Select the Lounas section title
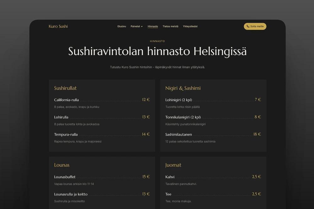This screenshot has height=209, width=314. pos(62,165)
